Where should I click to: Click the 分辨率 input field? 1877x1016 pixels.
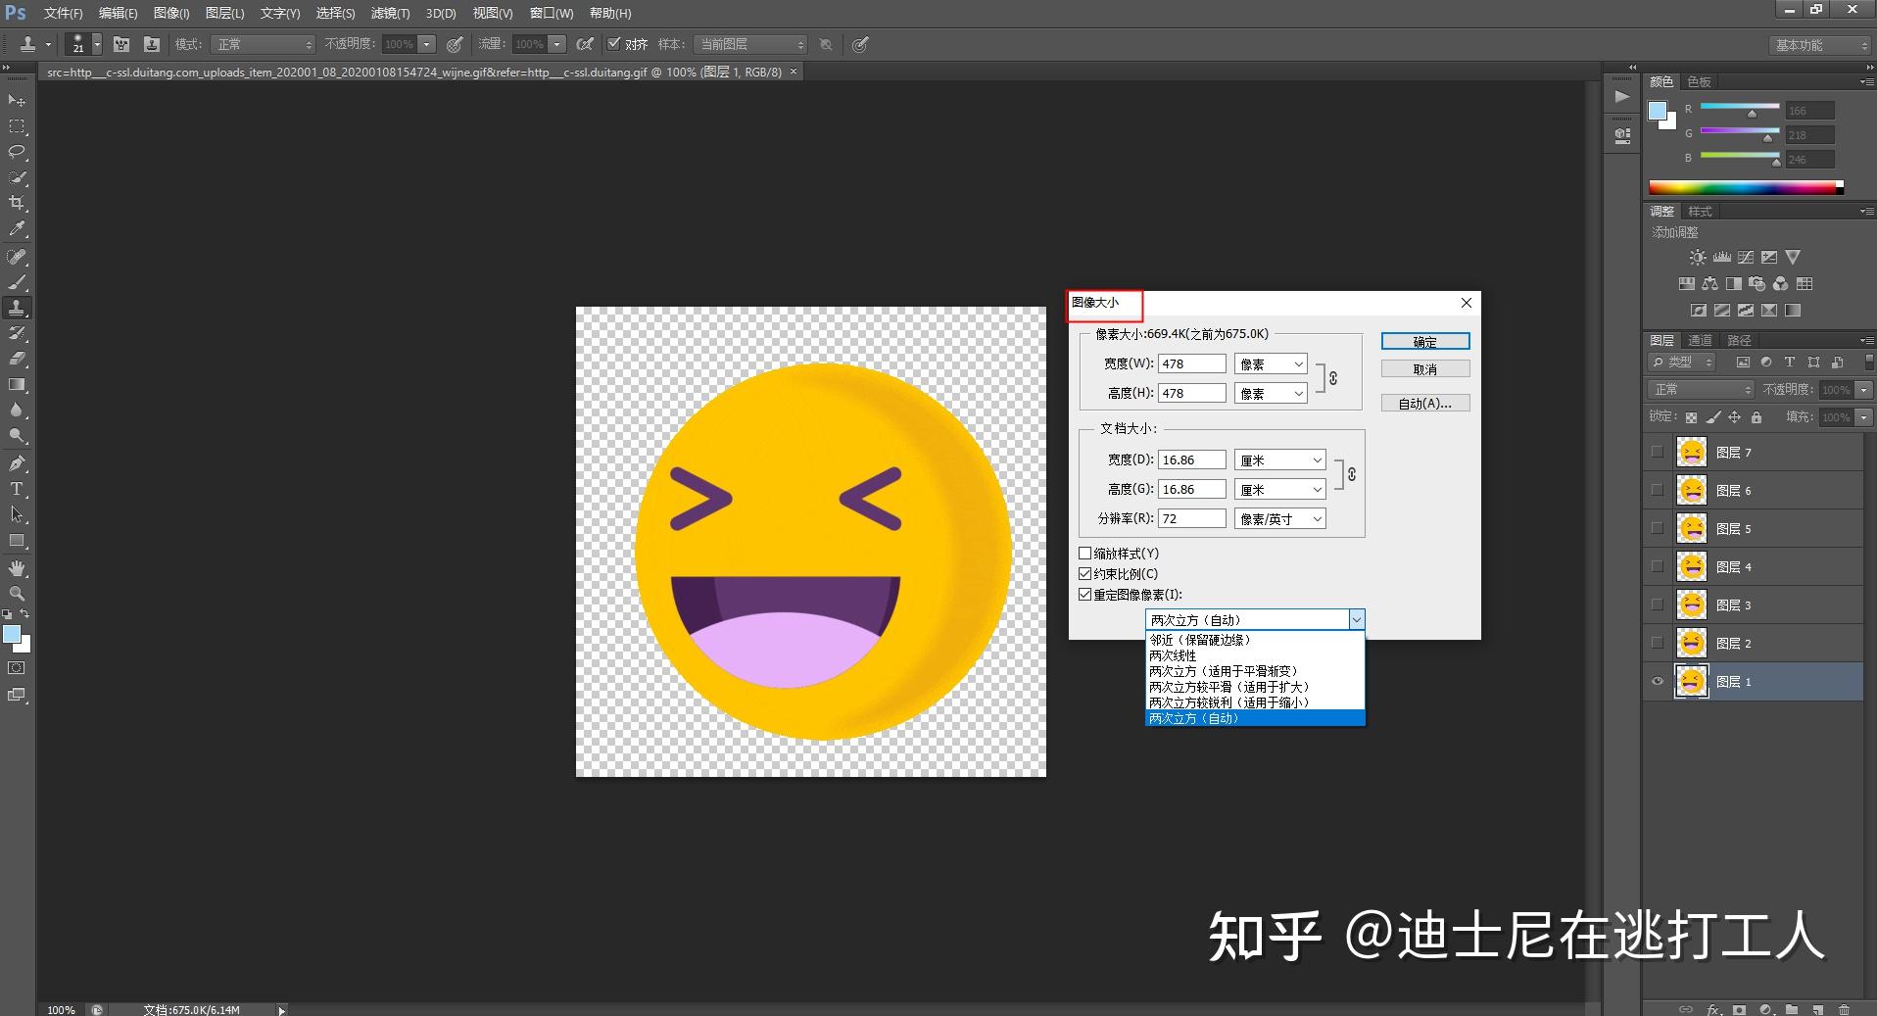[1191, 519]
